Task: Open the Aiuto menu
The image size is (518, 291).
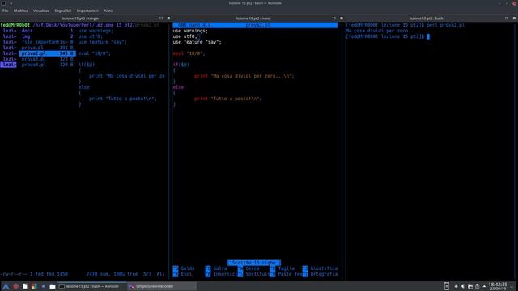Action: coord(108,11)
